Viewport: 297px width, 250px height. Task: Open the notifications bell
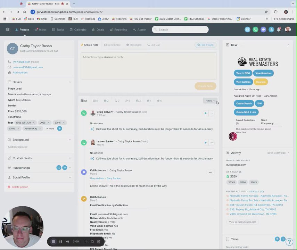point(279,30)
